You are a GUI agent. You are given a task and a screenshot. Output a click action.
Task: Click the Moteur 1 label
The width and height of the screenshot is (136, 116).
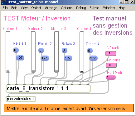click(10, 29)
